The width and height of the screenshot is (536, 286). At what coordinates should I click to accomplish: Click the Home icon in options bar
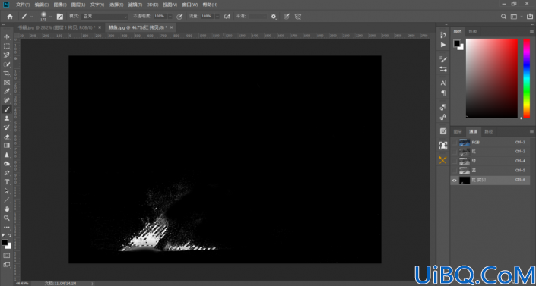[10, 17]
